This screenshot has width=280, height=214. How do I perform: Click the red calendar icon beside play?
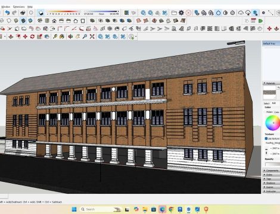[x=253, y=21]
